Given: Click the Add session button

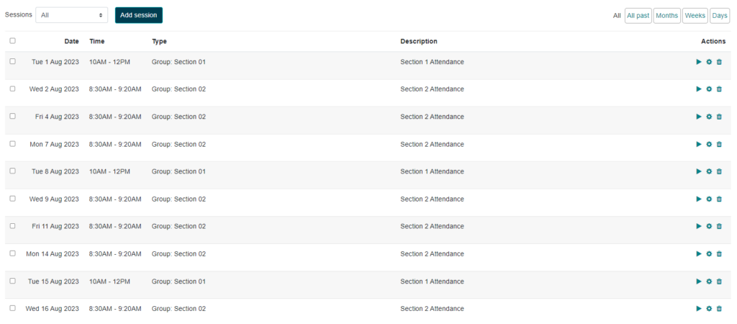Looking at the screenshot, I should (139, 15).
